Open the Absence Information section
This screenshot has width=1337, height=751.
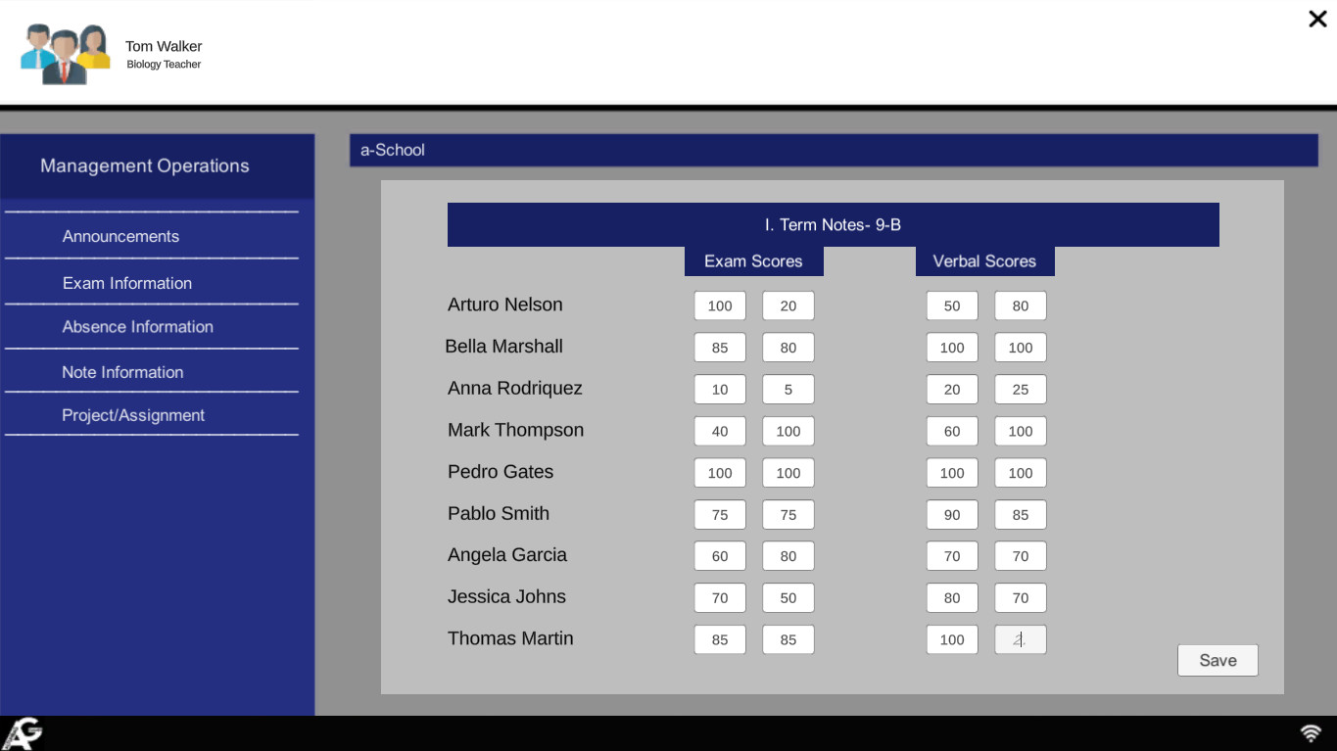137,327
